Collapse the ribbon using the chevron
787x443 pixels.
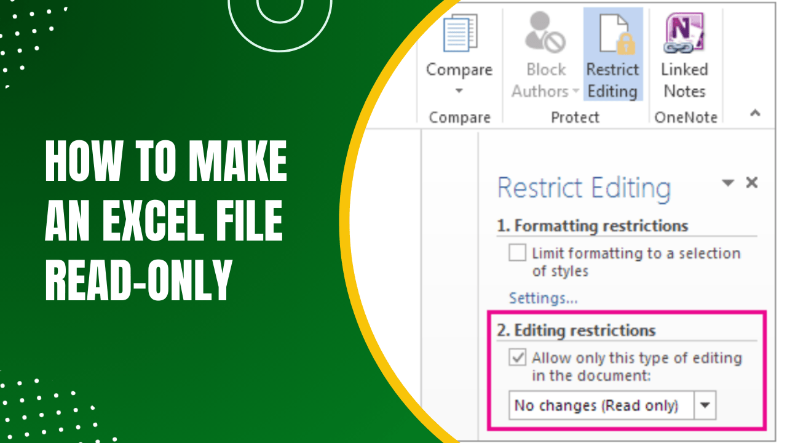click(x=754, y=113)
